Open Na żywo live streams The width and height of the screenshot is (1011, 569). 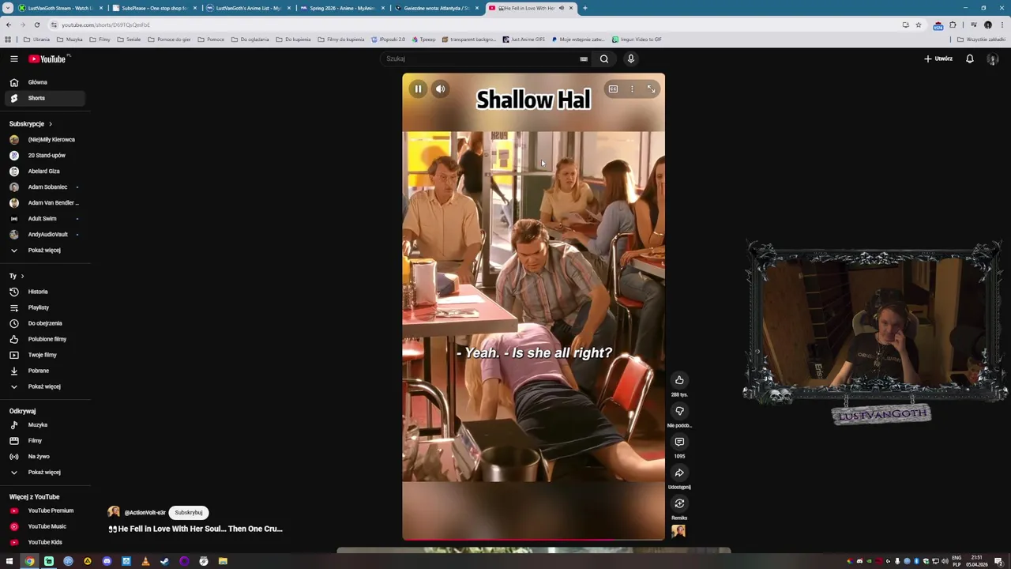point(45,457)
